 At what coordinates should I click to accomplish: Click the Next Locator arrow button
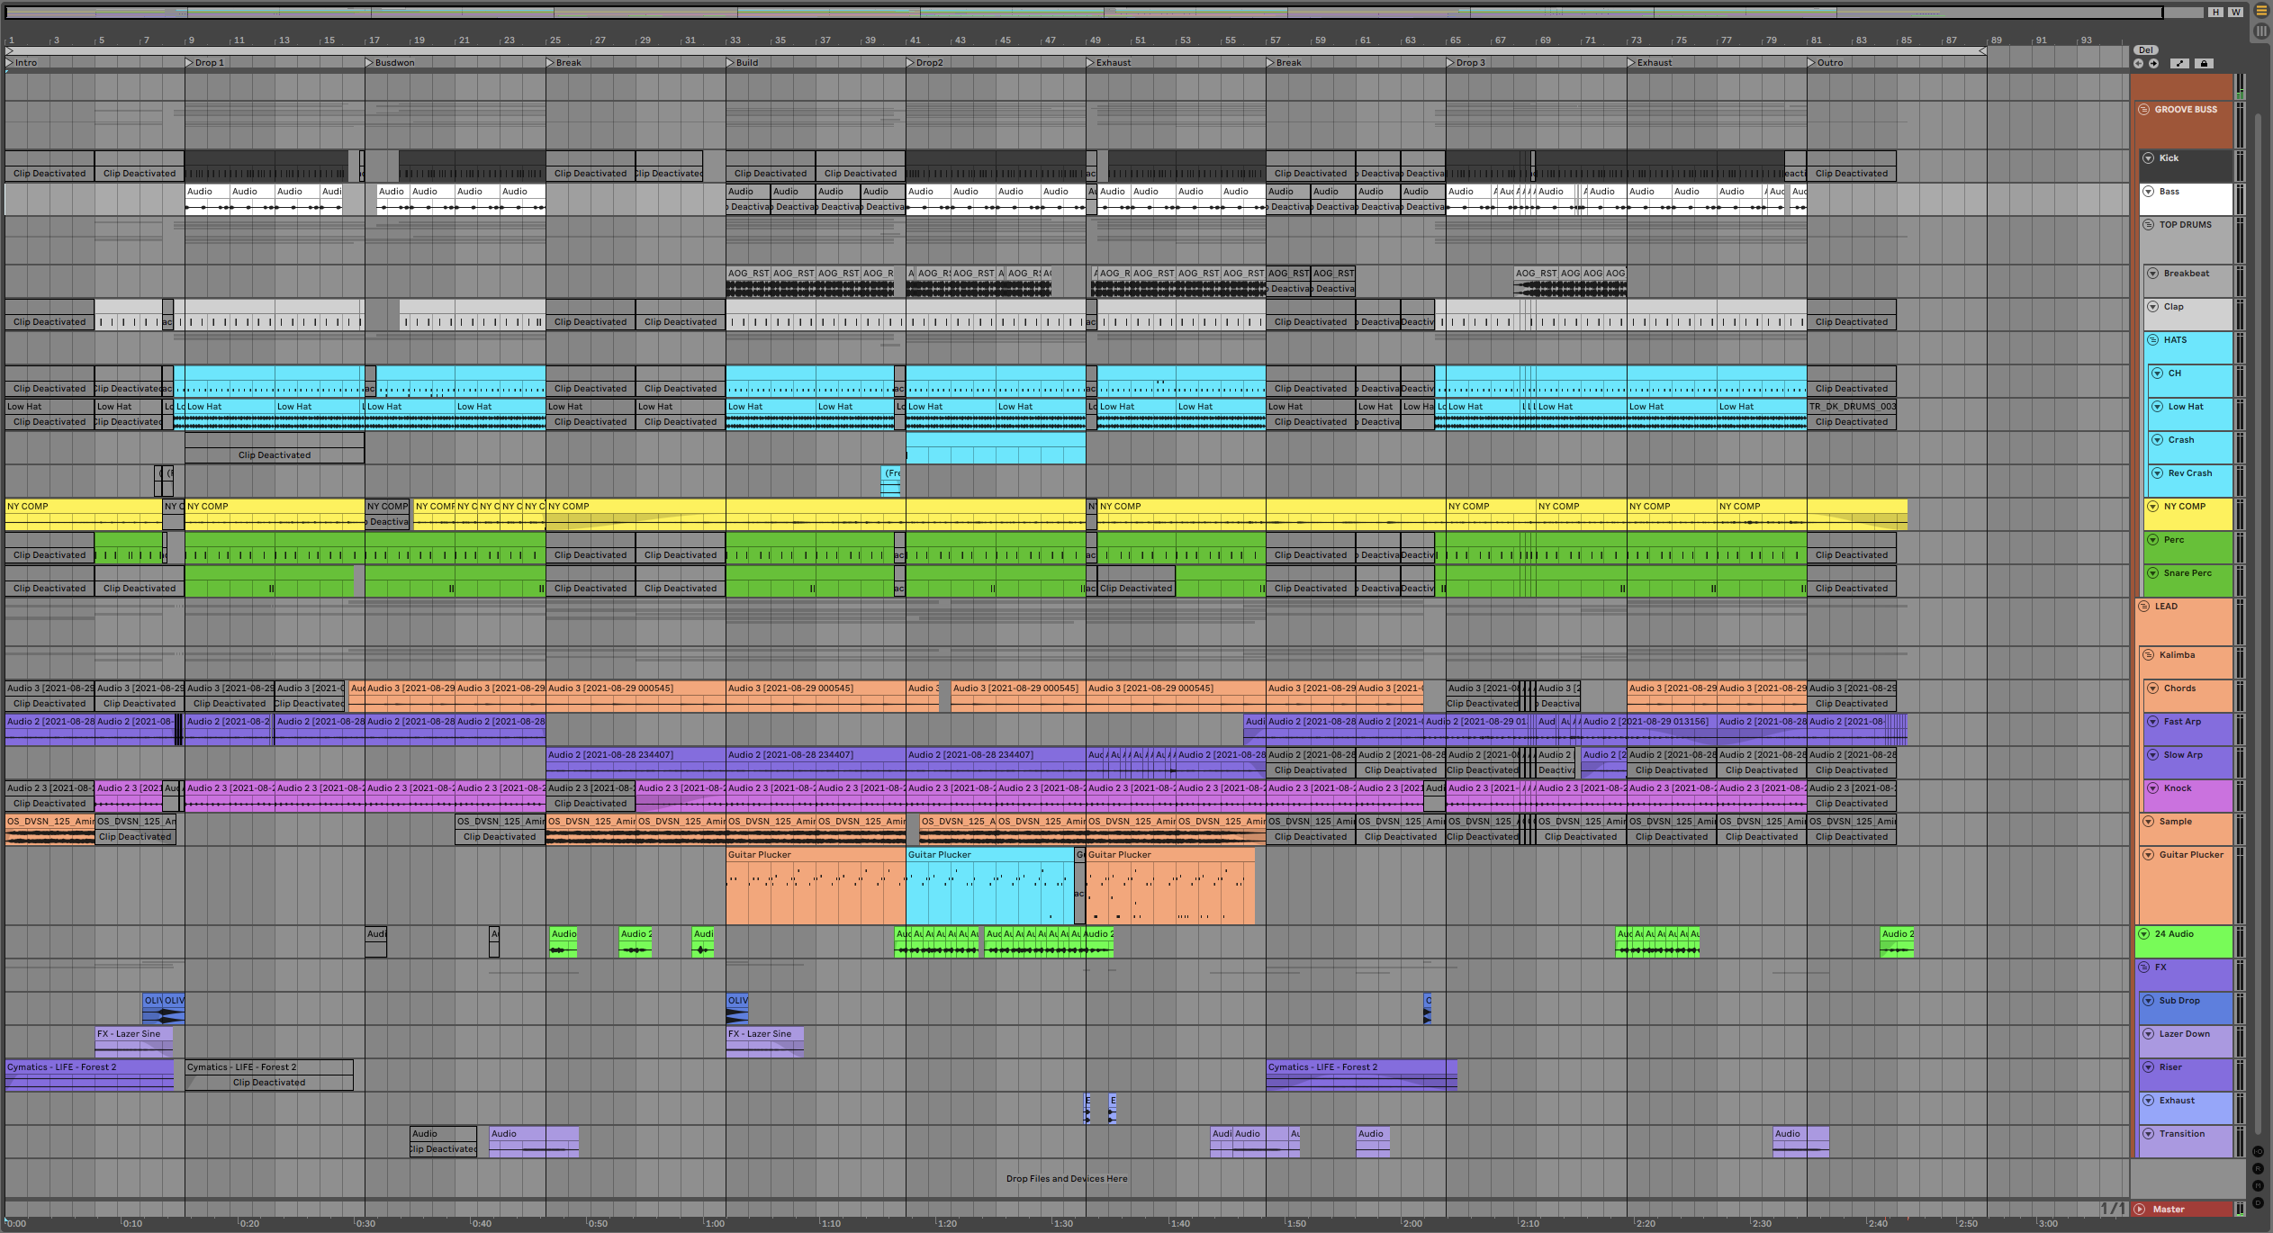click(2153, 64)
